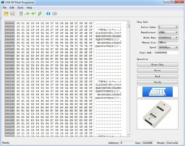The width and height of the screenshot is (185, 146).
Task: Open the Speed dropdown 36000Kbps
Action: click(x=168, y=47)
